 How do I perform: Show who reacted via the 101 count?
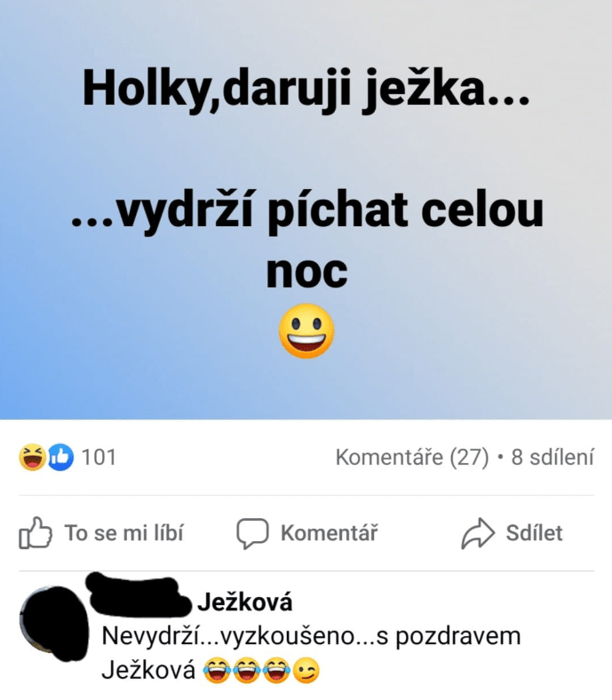[99, 457]
